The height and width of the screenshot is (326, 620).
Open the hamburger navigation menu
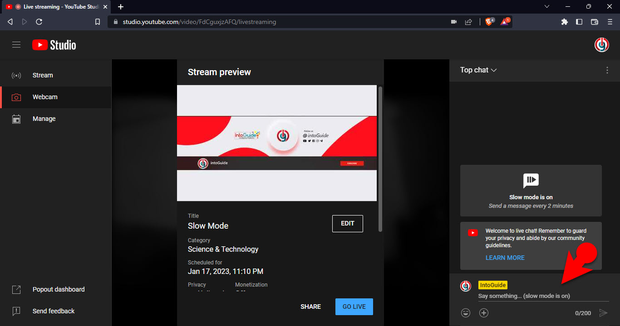coord(16,45)
